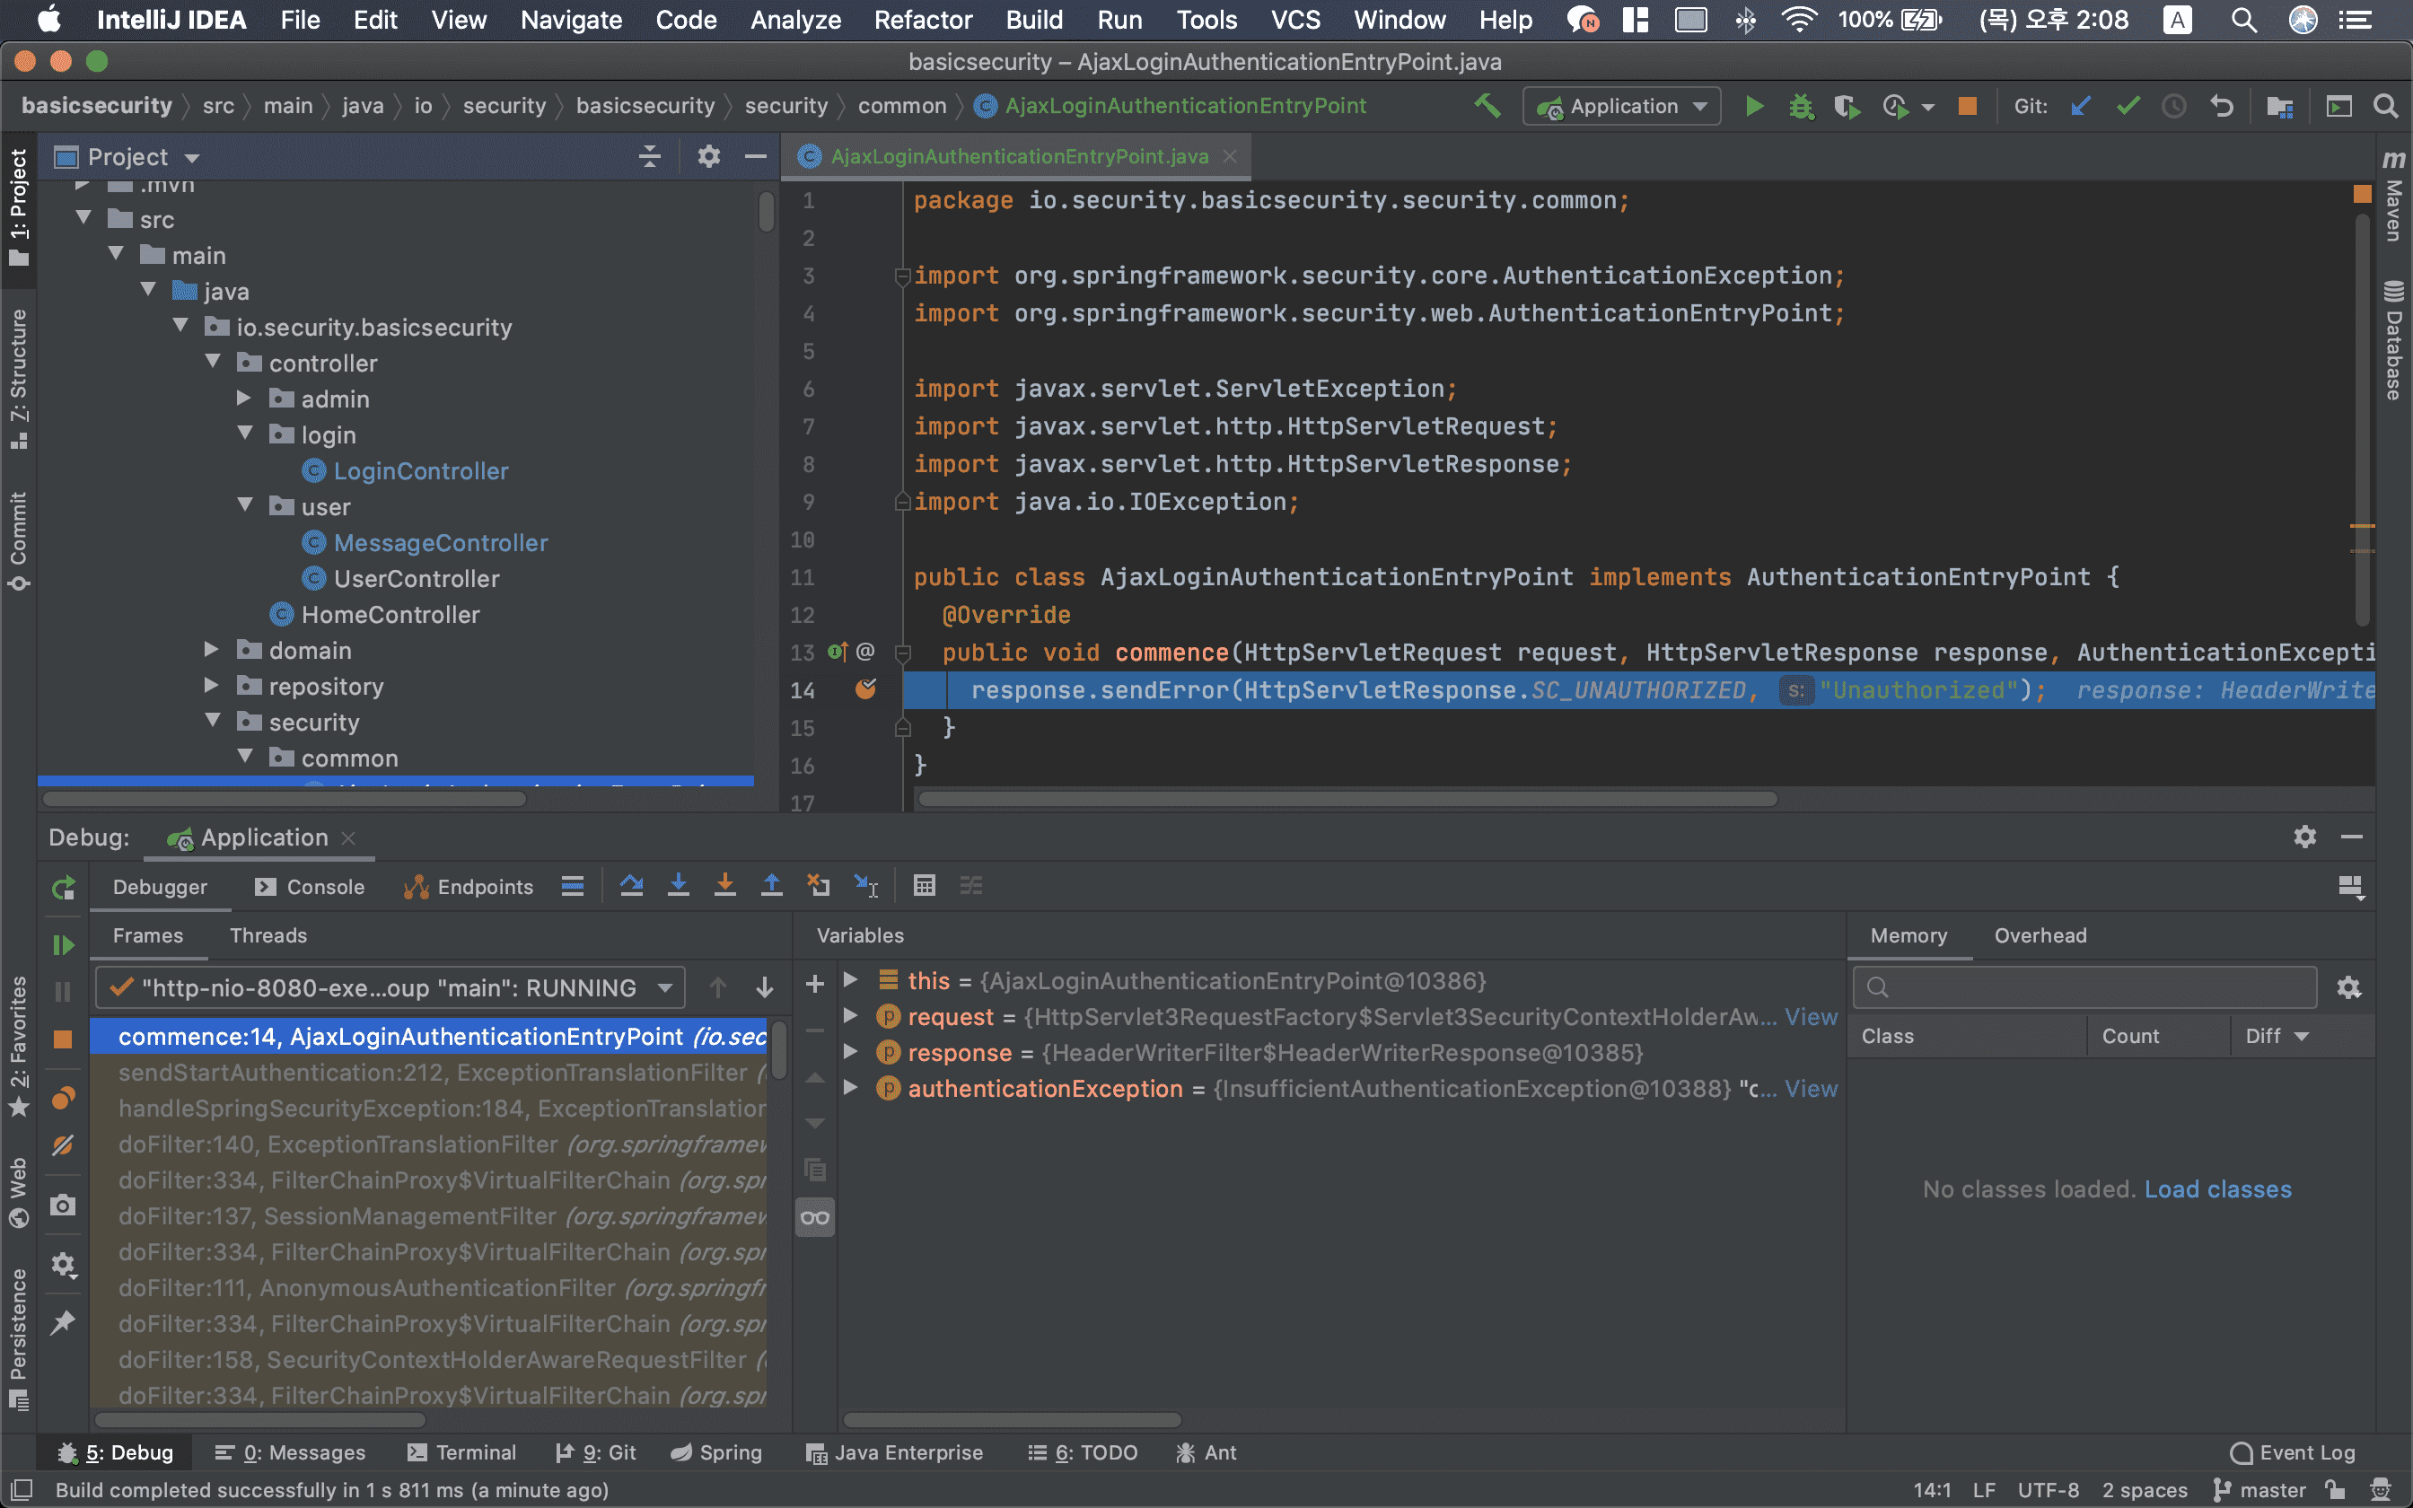This screenshot has width=2413, height=1508.
Task: Click the editor horizontal scrollbar
Action: [x=1347, y=799]
